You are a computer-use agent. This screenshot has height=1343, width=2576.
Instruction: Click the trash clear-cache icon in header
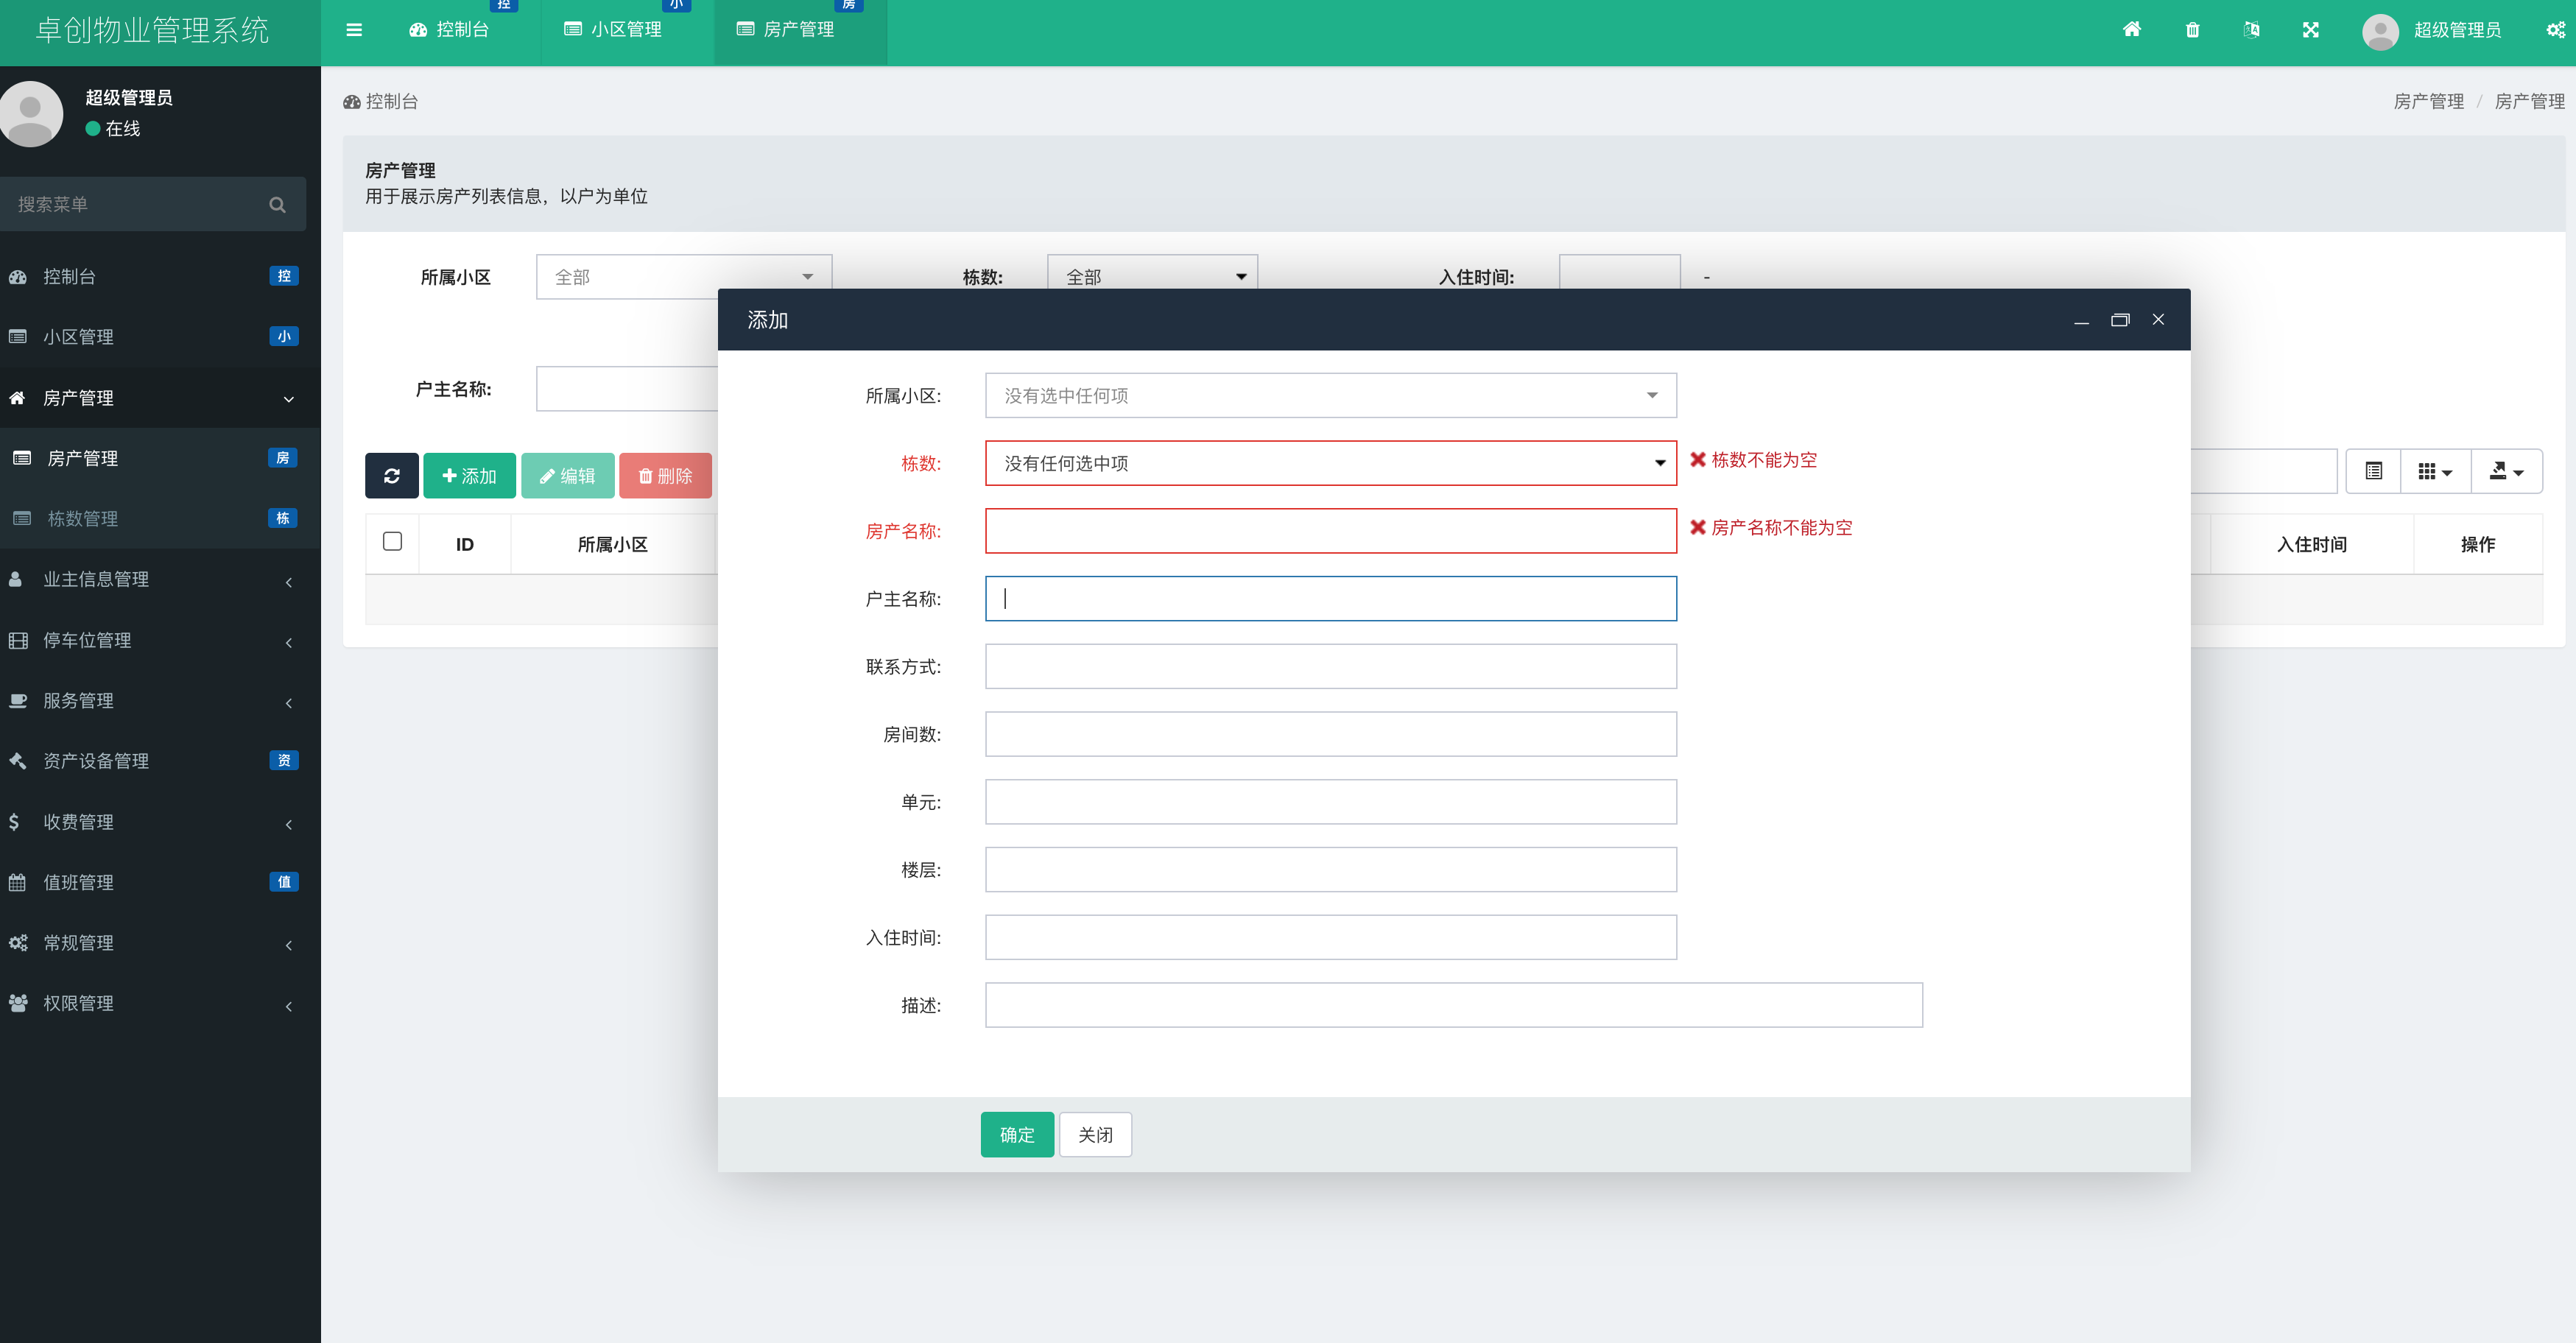click(x=2192, y=30)
